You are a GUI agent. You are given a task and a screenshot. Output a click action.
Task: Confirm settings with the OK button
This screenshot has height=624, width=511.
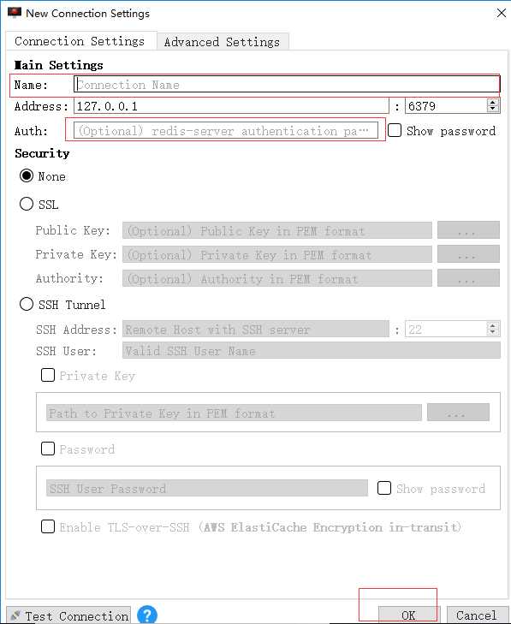tap(409, 615)
